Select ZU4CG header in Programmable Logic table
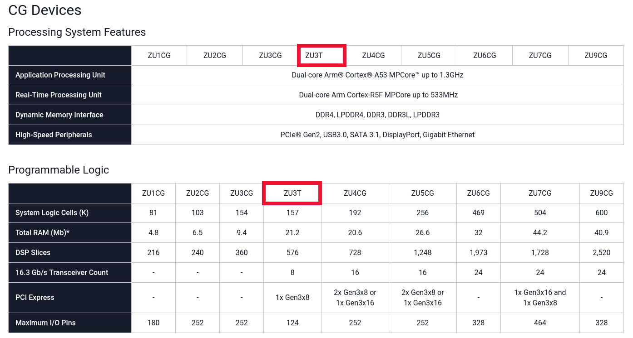This screenshot has width=633, height=338. (x=355, y=193)
